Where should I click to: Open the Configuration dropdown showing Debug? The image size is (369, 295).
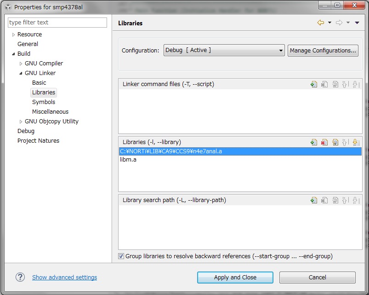click(x=281, y=50)
